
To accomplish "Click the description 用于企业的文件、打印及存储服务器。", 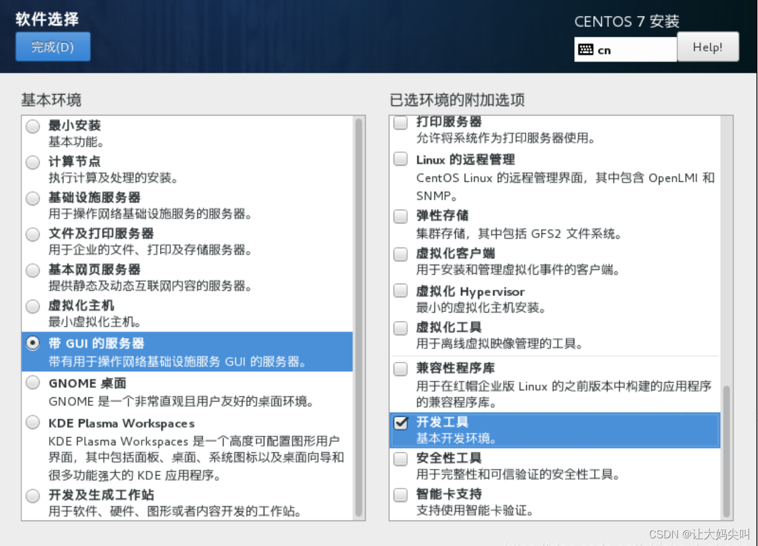I will click(151, 250).
